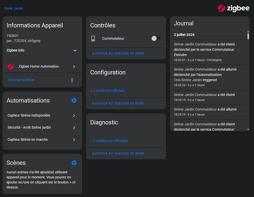Image resolution: width=254 pixels, height=197 pixels.
Task: Add Configuration card to dashboard
Action: pos(118,104)
